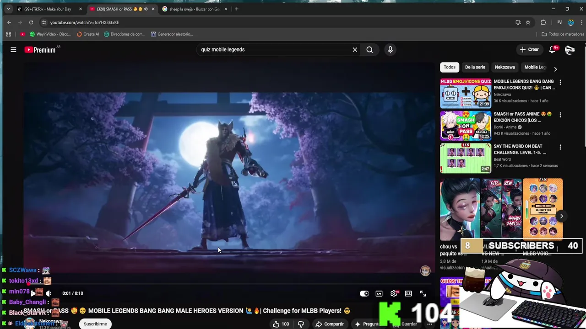Toggle the autoplay switch in player

tap(364, 293)
